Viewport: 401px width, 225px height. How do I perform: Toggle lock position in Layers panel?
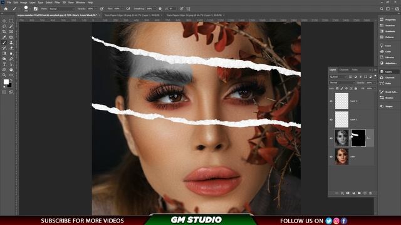pos(346,89)
